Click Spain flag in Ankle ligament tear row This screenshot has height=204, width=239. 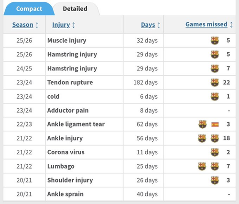pyautogui.click(x=215, y=125)
